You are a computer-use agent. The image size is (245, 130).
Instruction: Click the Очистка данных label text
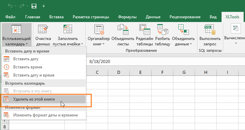[43, 41]
